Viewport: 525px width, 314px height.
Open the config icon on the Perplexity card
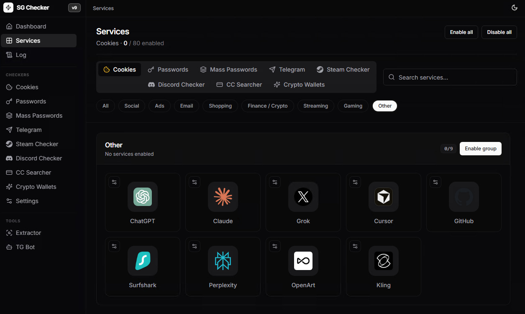pyautogui.click(x=195, y=246)
